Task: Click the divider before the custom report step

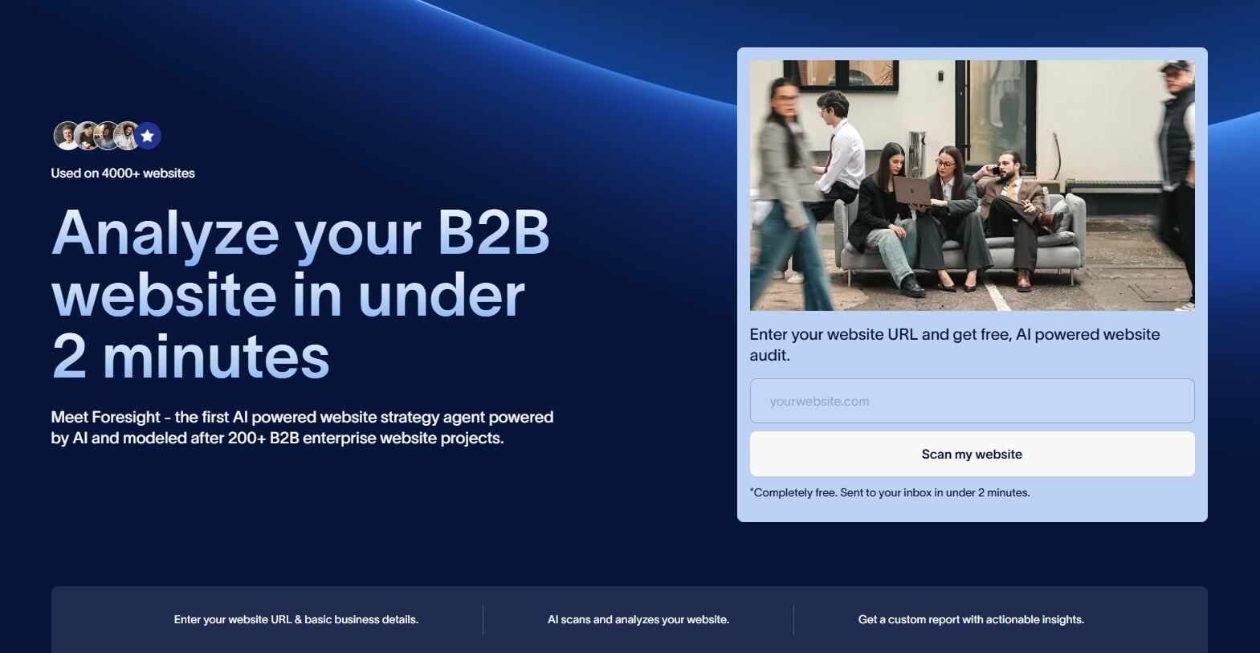Action: tap(793, 620)
